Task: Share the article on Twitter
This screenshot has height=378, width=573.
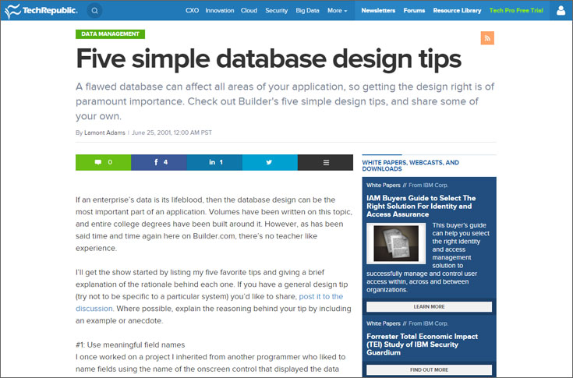Action: point(270,162)
